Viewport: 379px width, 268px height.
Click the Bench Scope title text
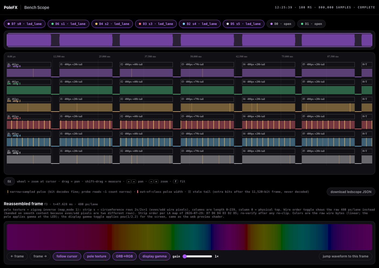pyautogui.click(x=37, y=7)
